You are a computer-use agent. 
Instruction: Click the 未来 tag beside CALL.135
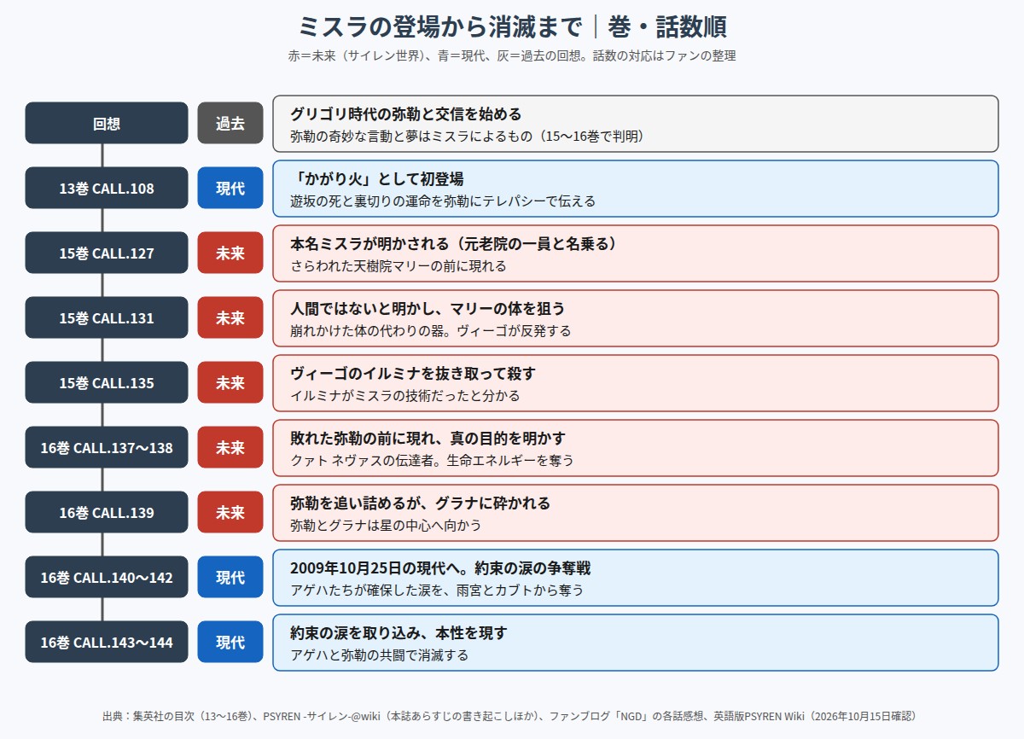point(230,382)
